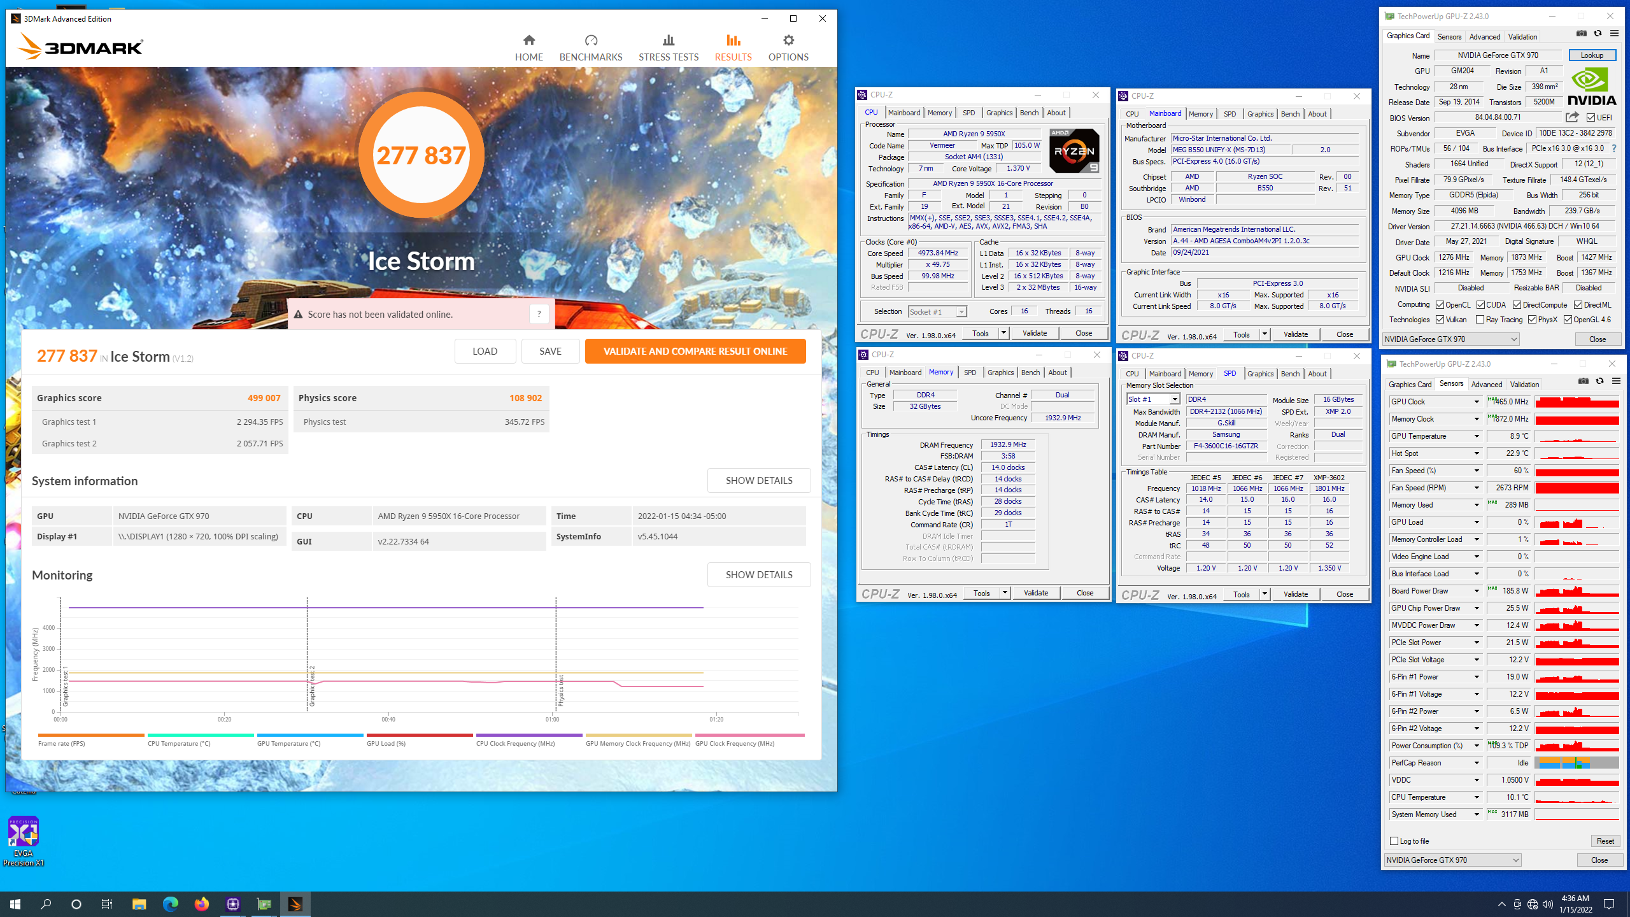Open Tools dropdown arrow in CPU-Z CPU window
The image size is (1630, 917).
(x=1003, y=333)
